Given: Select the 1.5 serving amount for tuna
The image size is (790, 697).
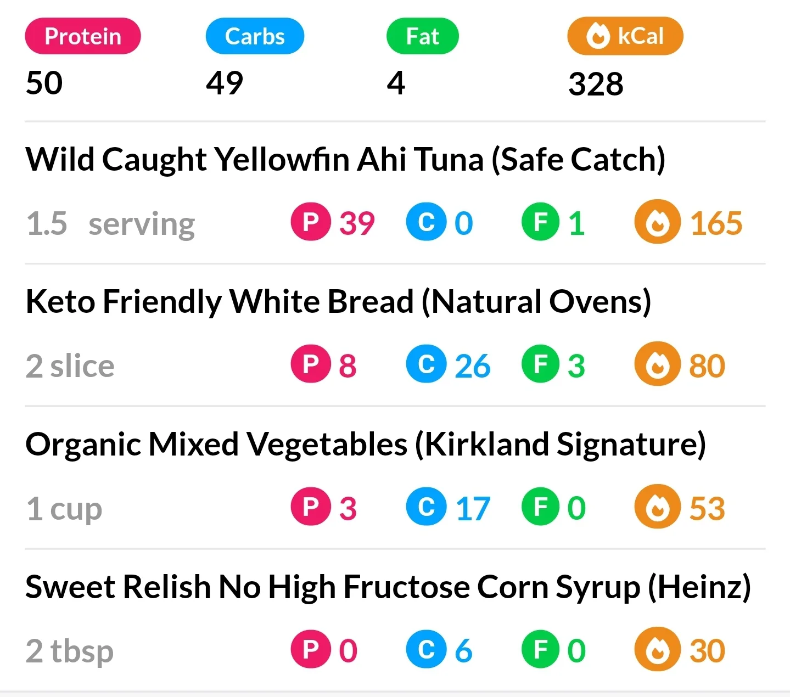Looking at the screenshot, I should tap(110, 223).
